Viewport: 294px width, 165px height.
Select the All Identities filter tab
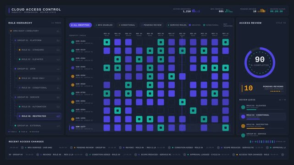pos(80,25)
